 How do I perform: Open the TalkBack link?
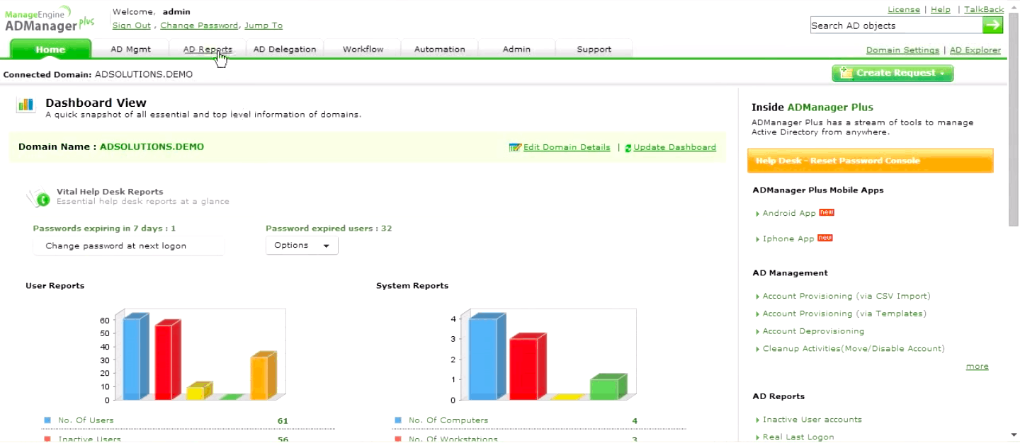pyautogui.click(x=984, y=10)
